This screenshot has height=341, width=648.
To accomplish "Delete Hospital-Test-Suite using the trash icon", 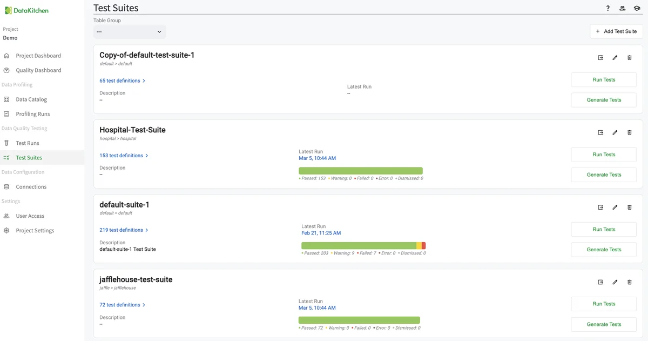I will [629, 132].
